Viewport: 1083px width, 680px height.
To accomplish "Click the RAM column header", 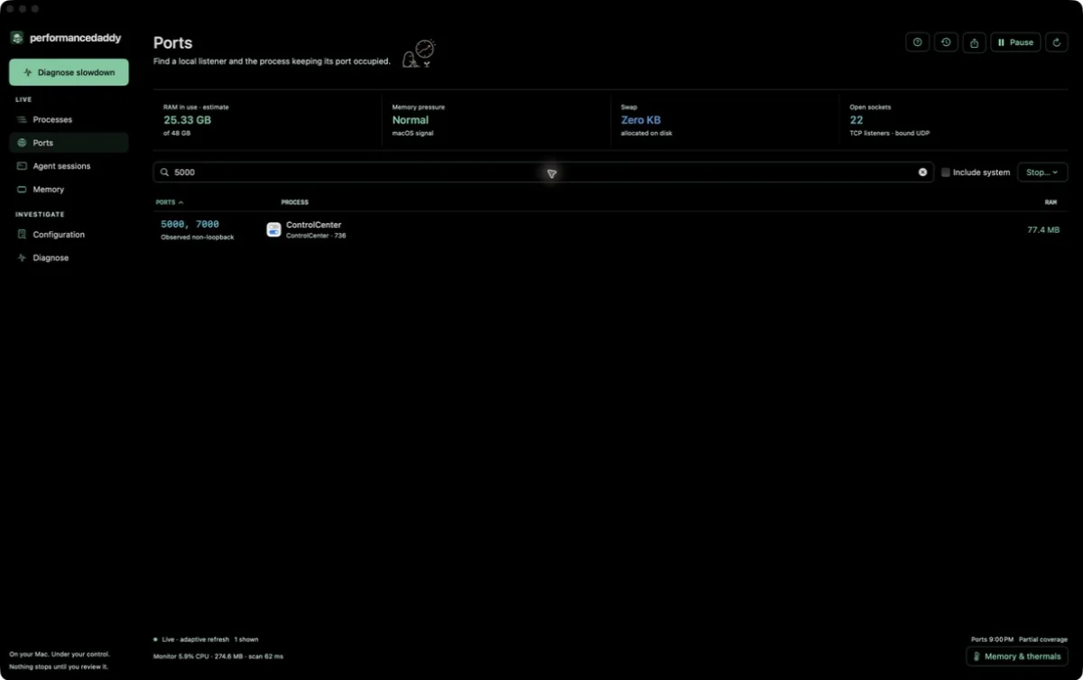I will (x=1051, y=202).
